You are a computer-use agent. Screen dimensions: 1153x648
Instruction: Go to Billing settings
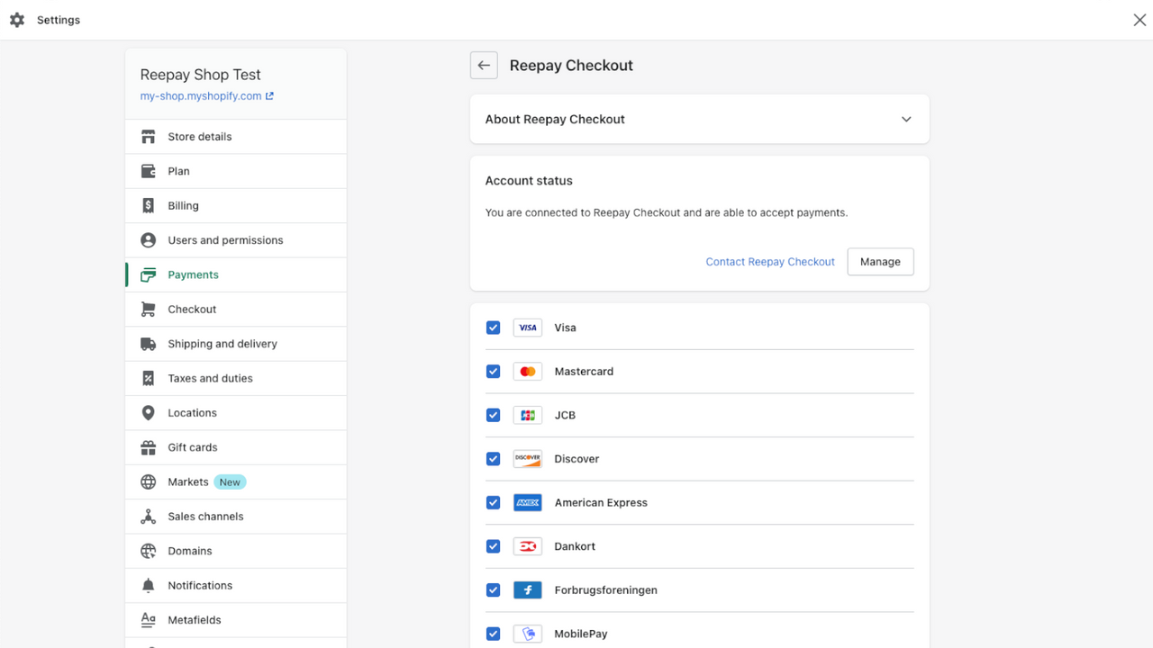click(236, 206)
